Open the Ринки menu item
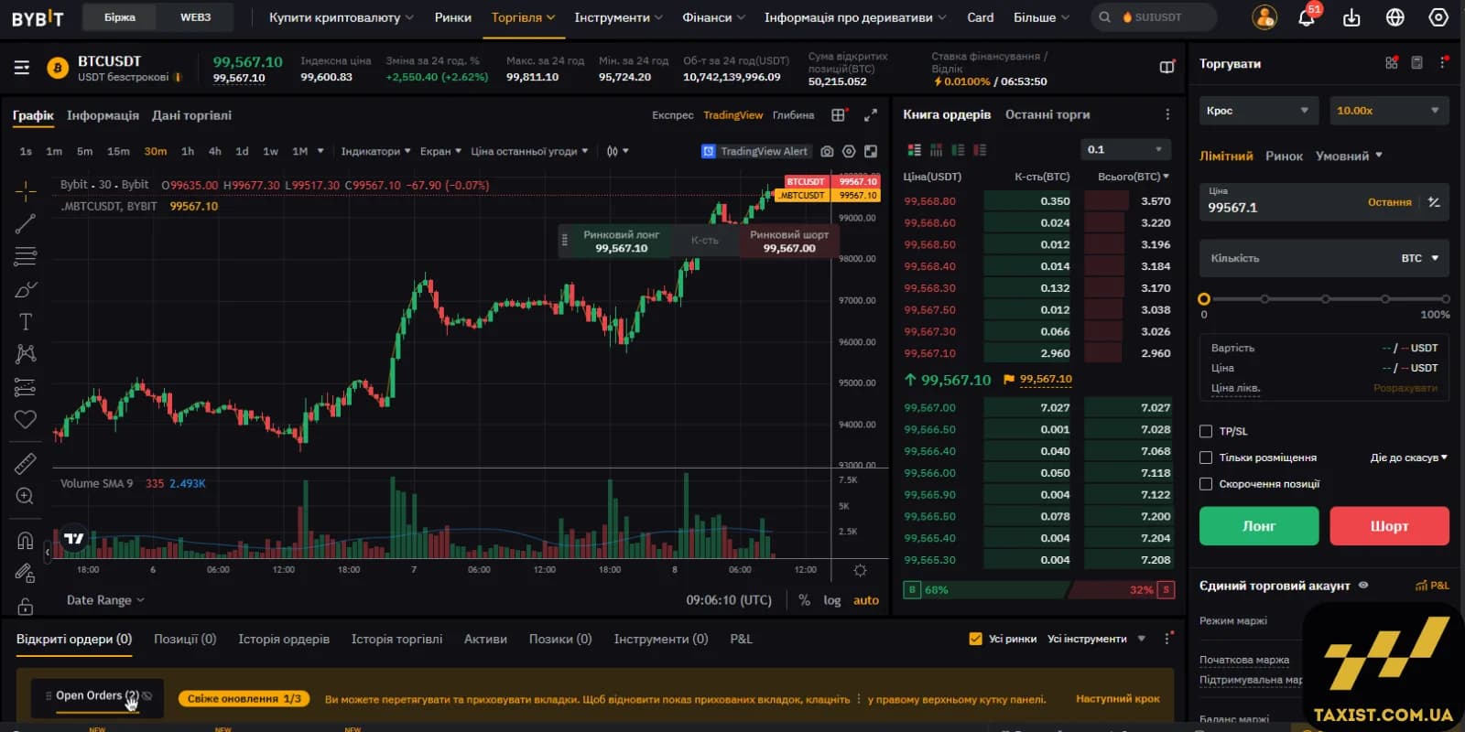 pos(453,17)
